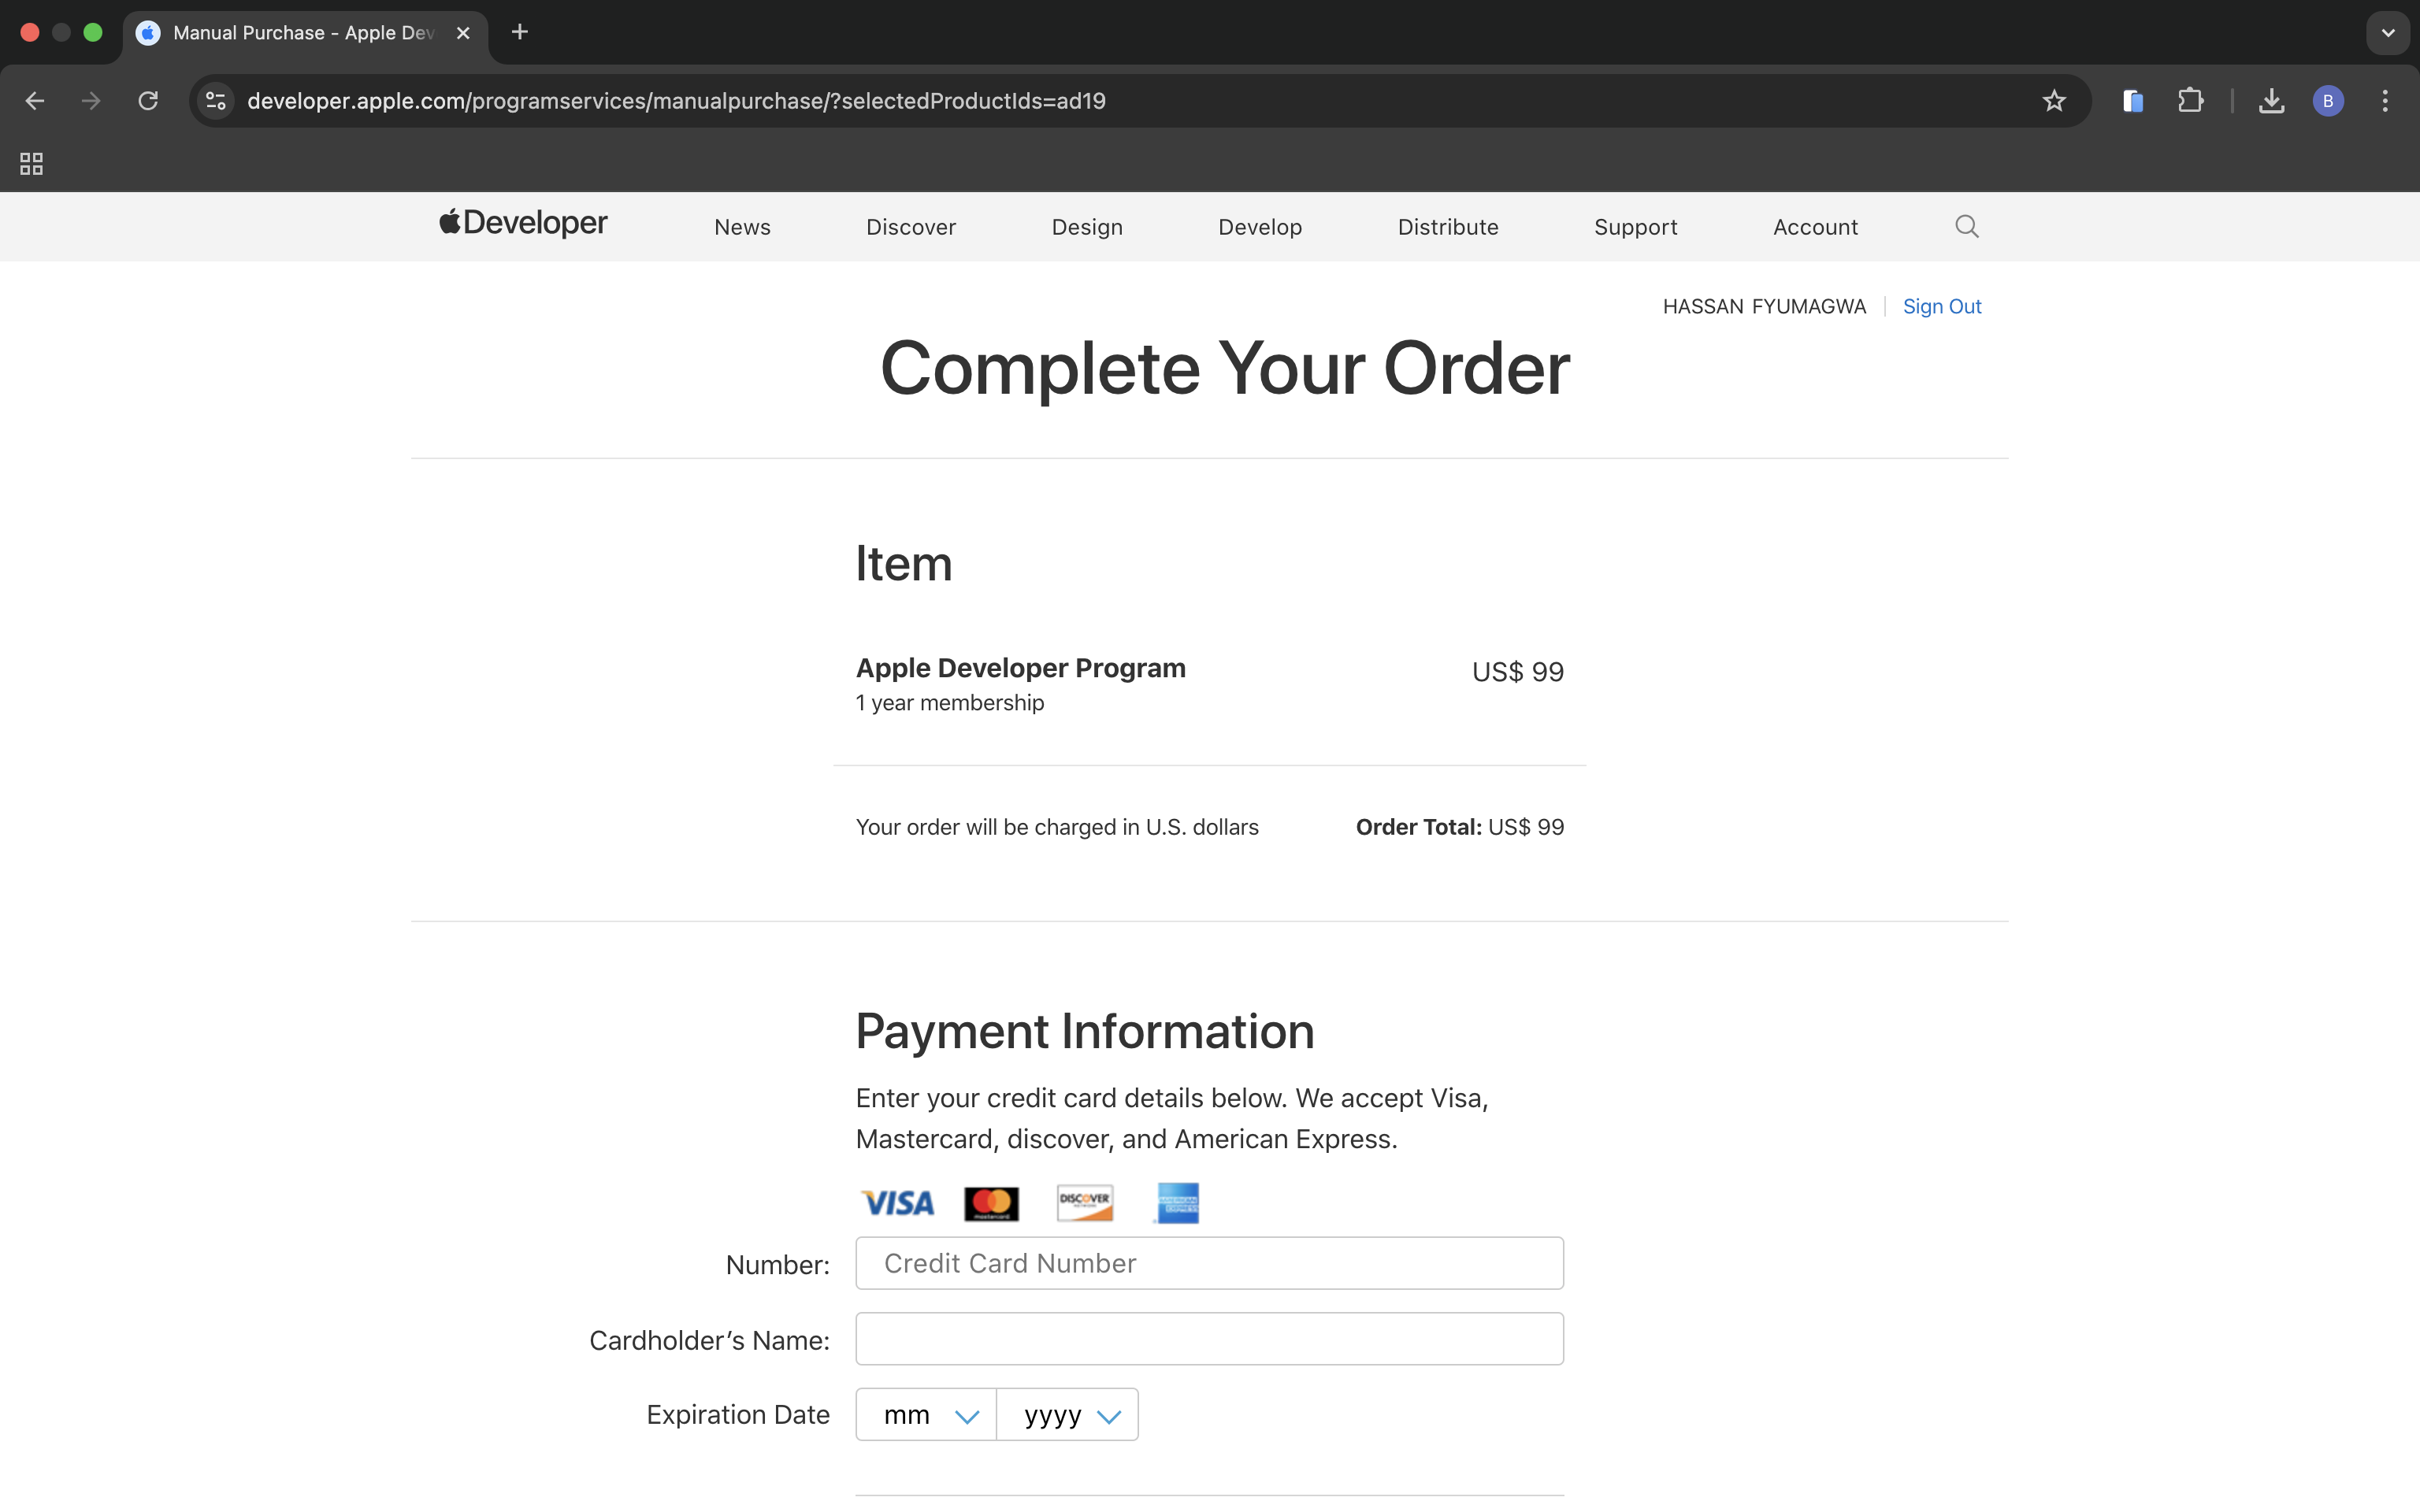Click the Visa card logo
Image resolution: width=2420 pixels, height=1512 pixels.
[x=898, y=1203]
